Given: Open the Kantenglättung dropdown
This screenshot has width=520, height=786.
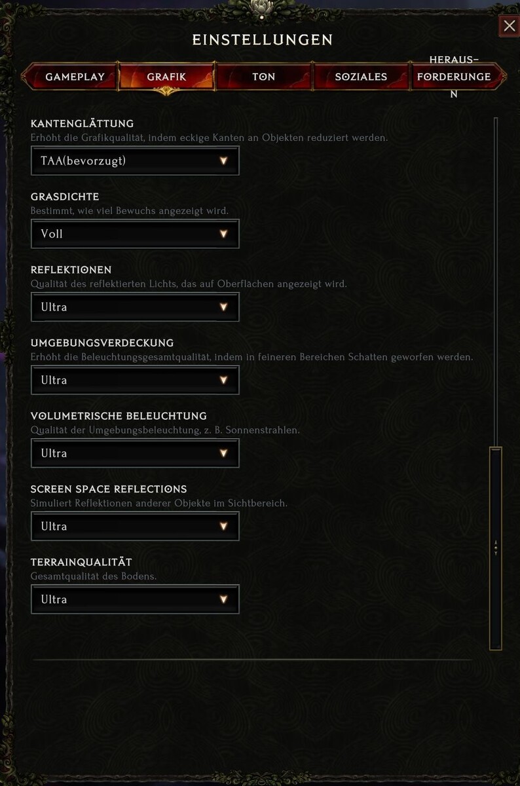Looking at the screenshot, I should click(x=135, y=160).
